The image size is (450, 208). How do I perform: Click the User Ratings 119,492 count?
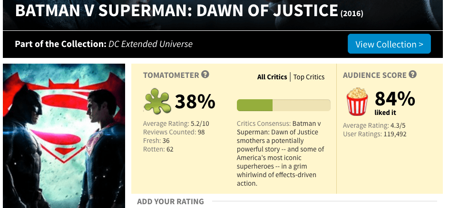coord(375,134)
